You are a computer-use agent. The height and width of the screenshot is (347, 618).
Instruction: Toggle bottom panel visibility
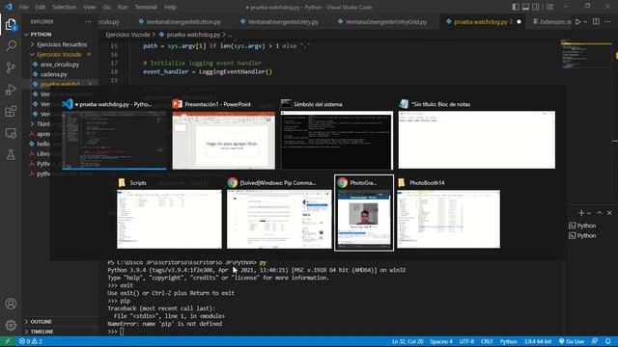click(525, 7)
